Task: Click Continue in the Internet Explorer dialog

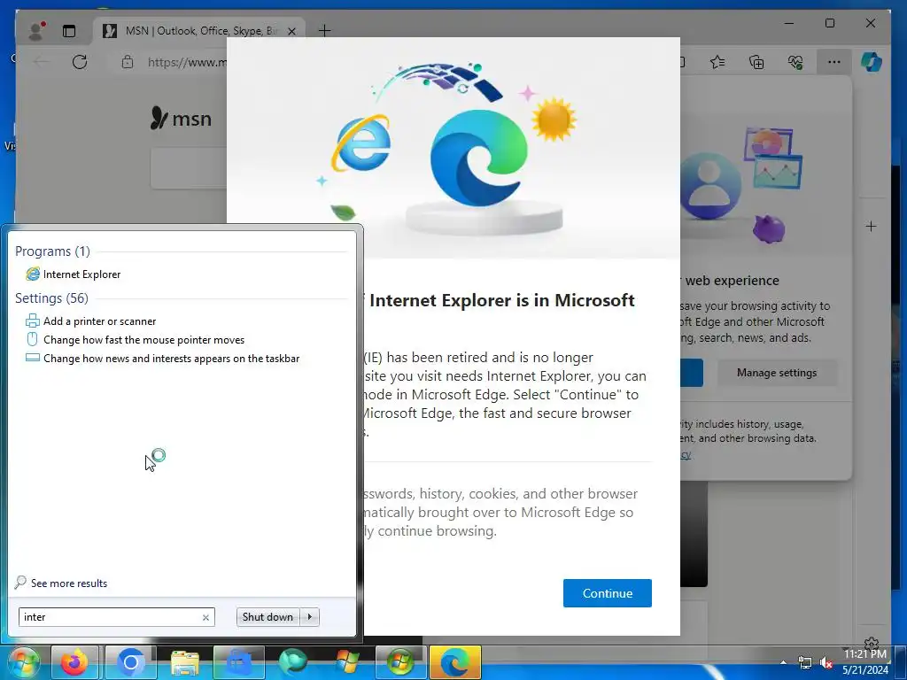Action: (x=608, y=593)
